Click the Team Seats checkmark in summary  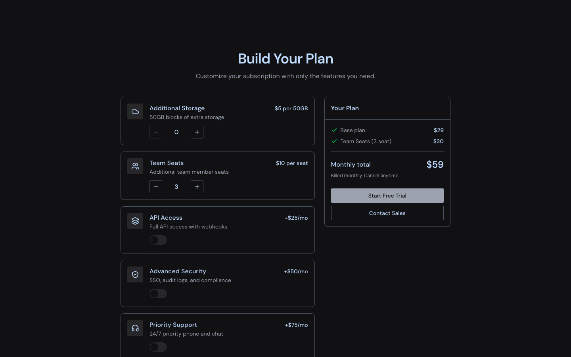(334, 141)
